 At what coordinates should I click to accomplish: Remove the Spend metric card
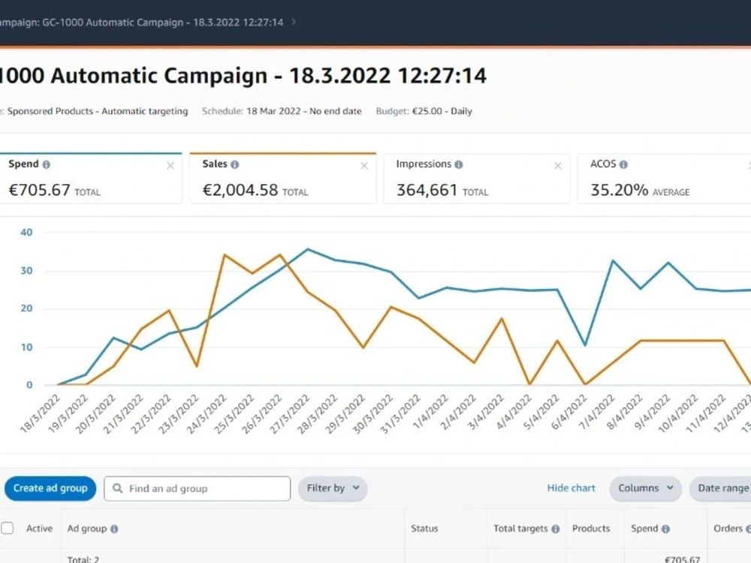[170, 166]
